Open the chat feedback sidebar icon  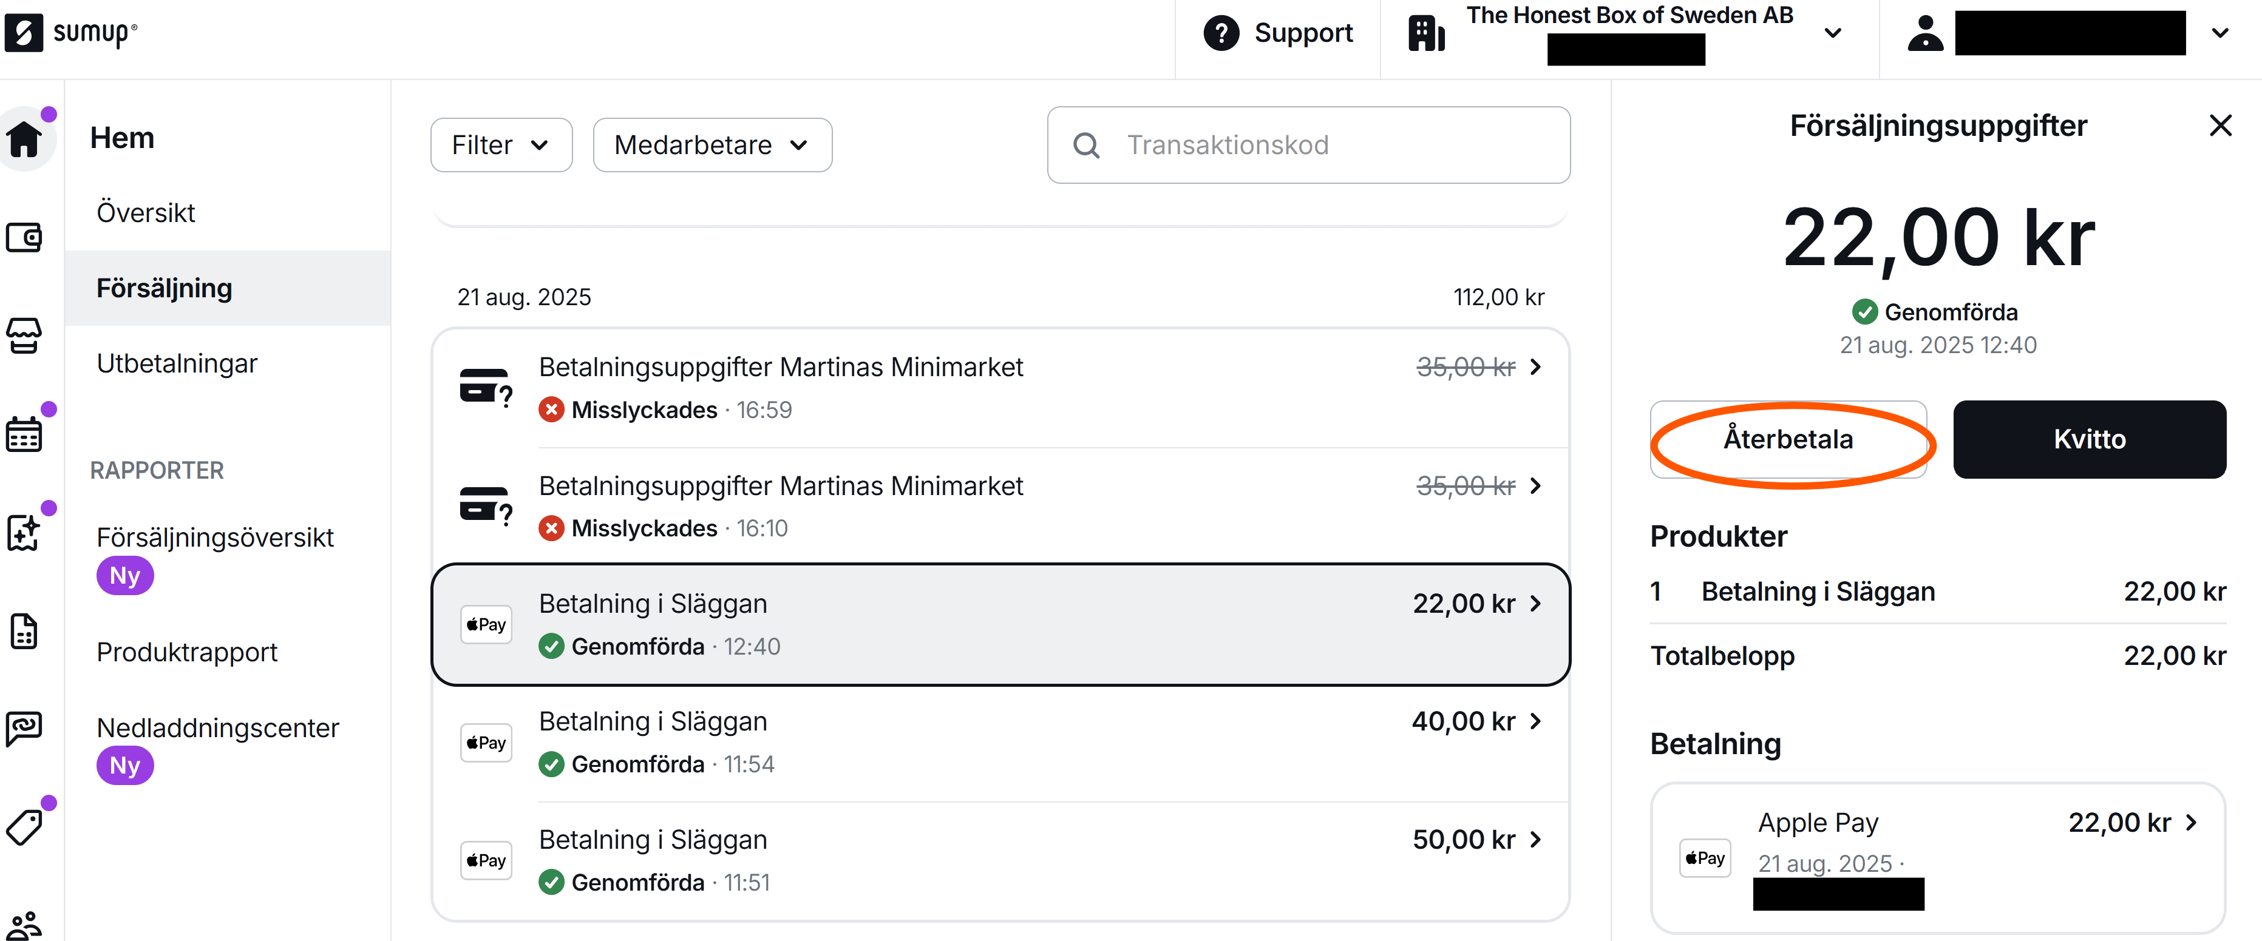coord(24,729)
